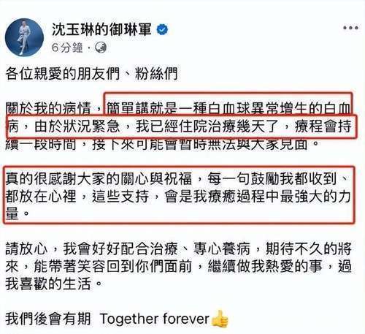Click the blue verified badge icon
The image size is (365, 334).
click(x=162, y=30)
